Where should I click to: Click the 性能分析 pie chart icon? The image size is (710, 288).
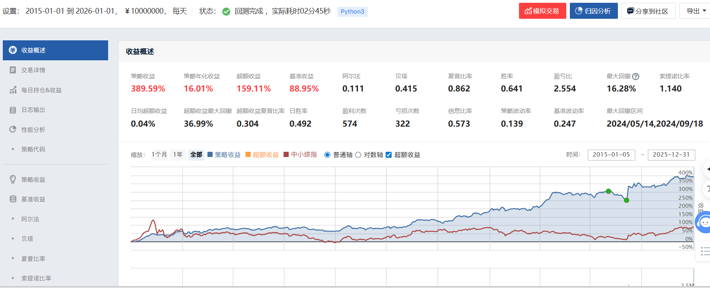[13, 129]
